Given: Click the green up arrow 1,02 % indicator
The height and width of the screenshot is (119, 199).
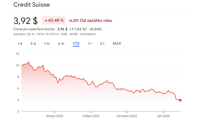Looking at the screenshot, I should pyautogui.click(x=78, y=29).
